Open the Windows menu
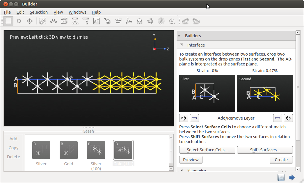The image size is (304, 183). coord(77,12)
